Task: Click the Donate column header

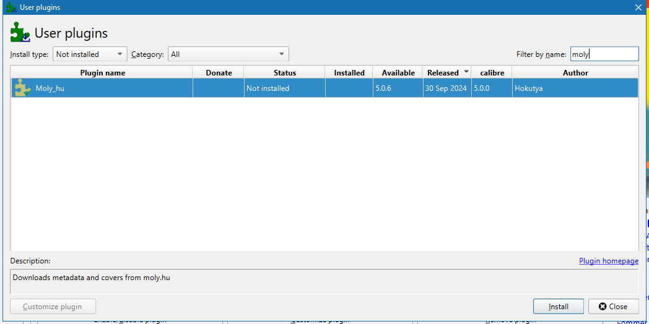Action: point(219,73)
